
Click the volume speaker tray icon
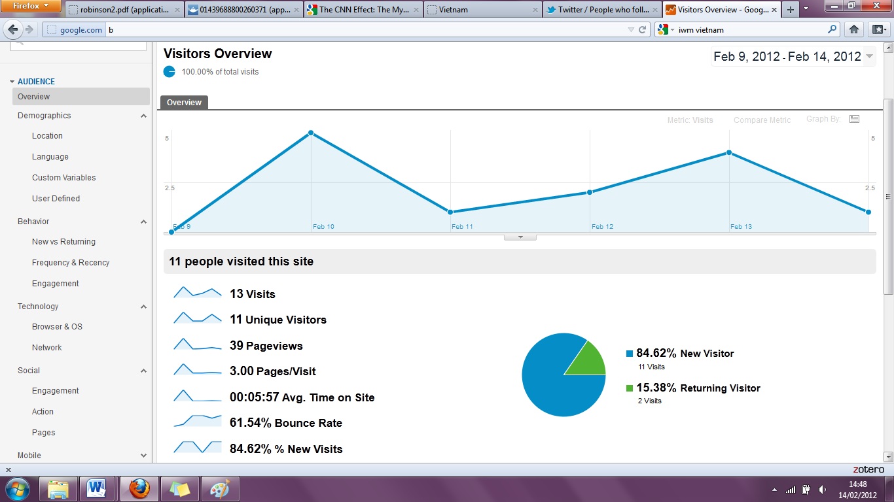(822, 489)
